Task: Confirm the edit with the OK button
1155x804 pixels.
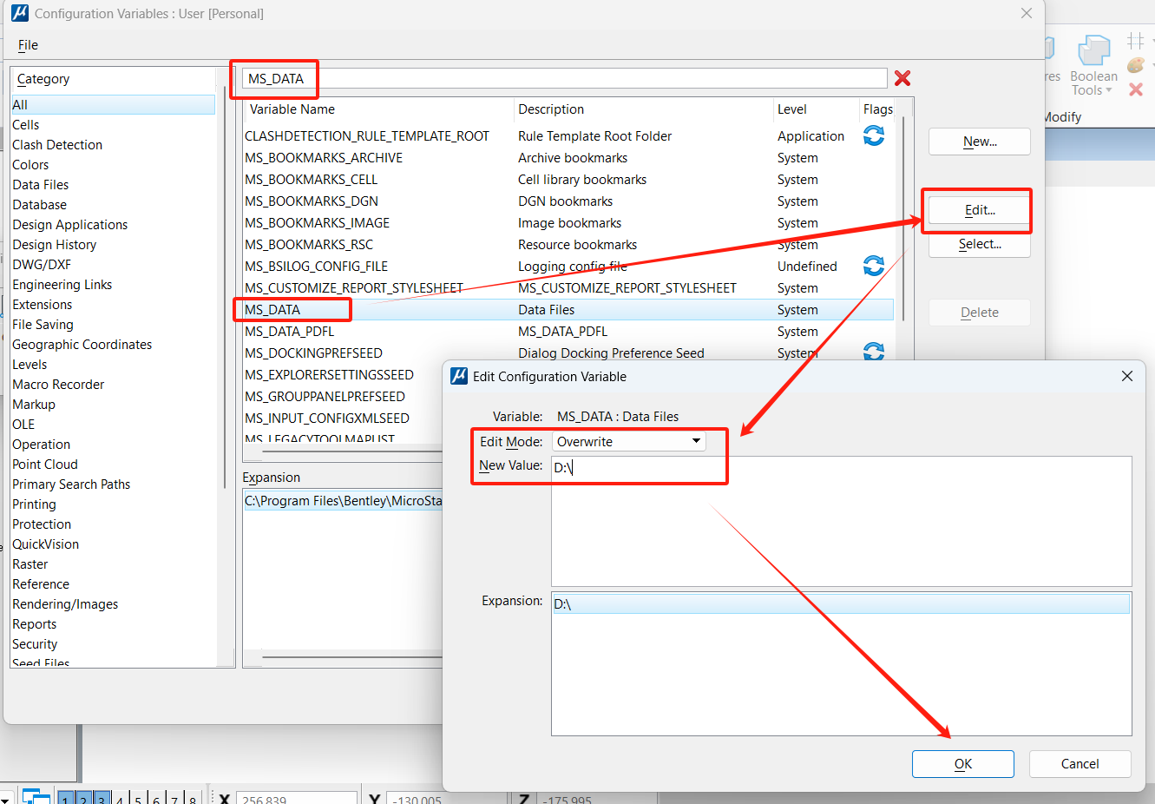Action: point(963,764)
